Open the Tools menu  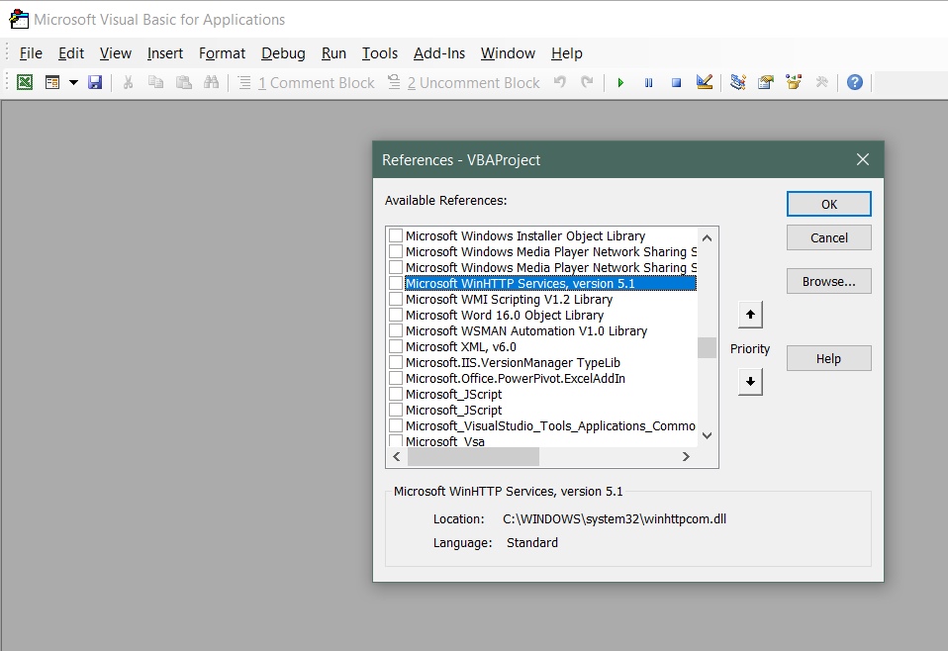coord(380,53)
